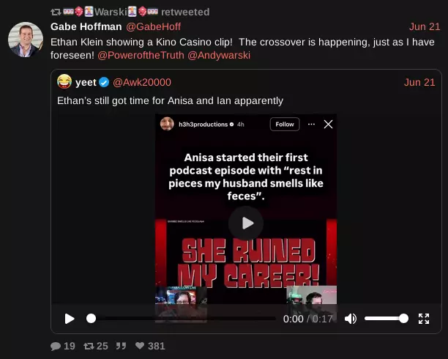Screen dimensions: 448x359
Task: Click the retweet icon with 25
Action: pos(89,346)
